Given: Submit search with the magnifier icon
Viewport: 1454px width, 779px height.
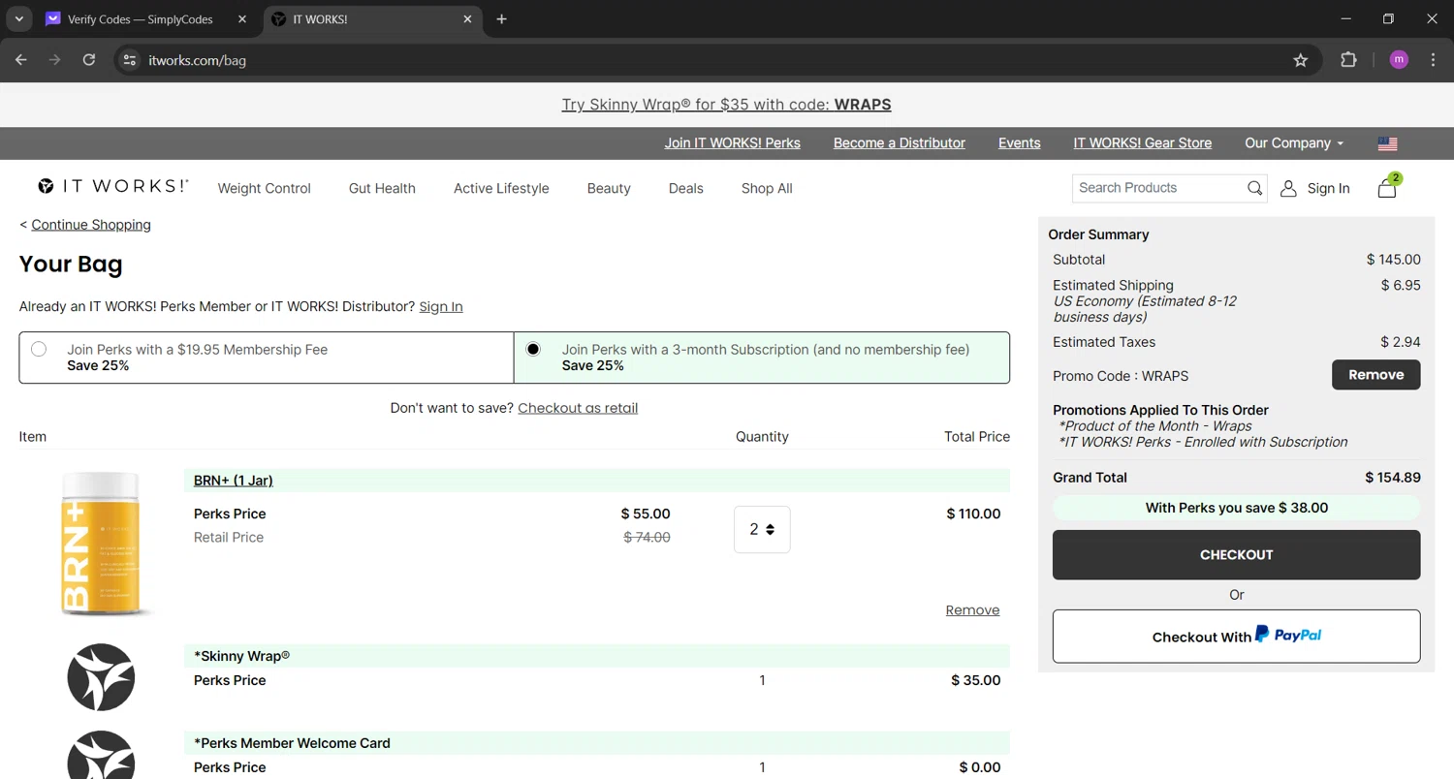Looking at the screenshot, I should click(x=1254, y=188).
